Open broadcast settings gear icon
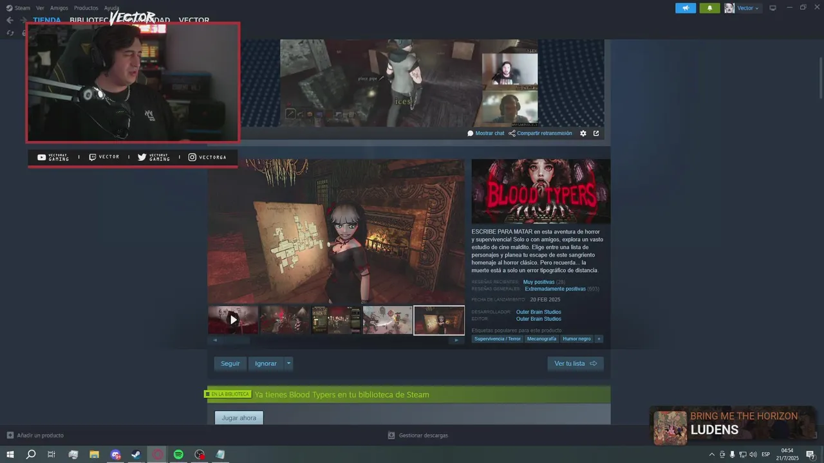Screen dimensions: 824x463 point(583,133)
